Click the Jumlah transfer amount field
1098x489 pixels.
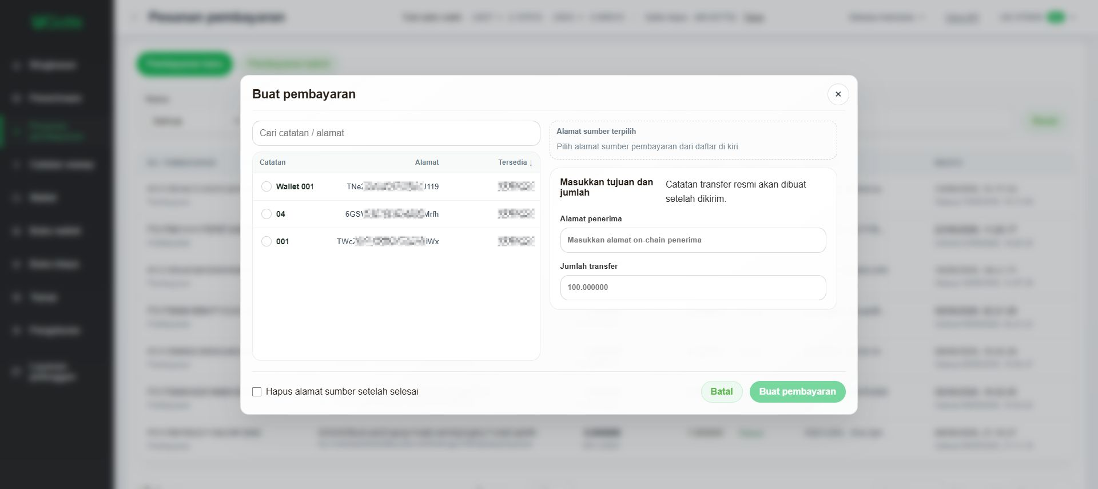(693, 288)
